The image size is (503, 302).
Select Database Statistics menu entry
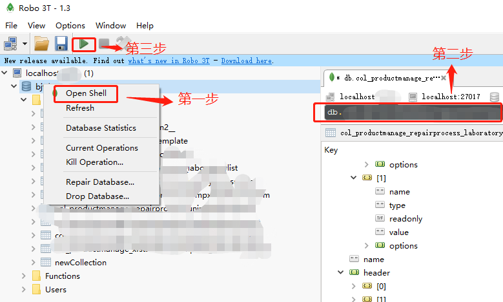[101, 128]
